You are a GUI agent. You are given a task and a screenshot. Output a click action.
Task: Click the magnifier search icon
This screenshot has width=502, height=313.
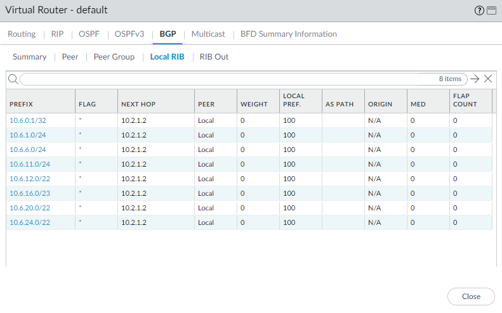[x=13, y=79]
